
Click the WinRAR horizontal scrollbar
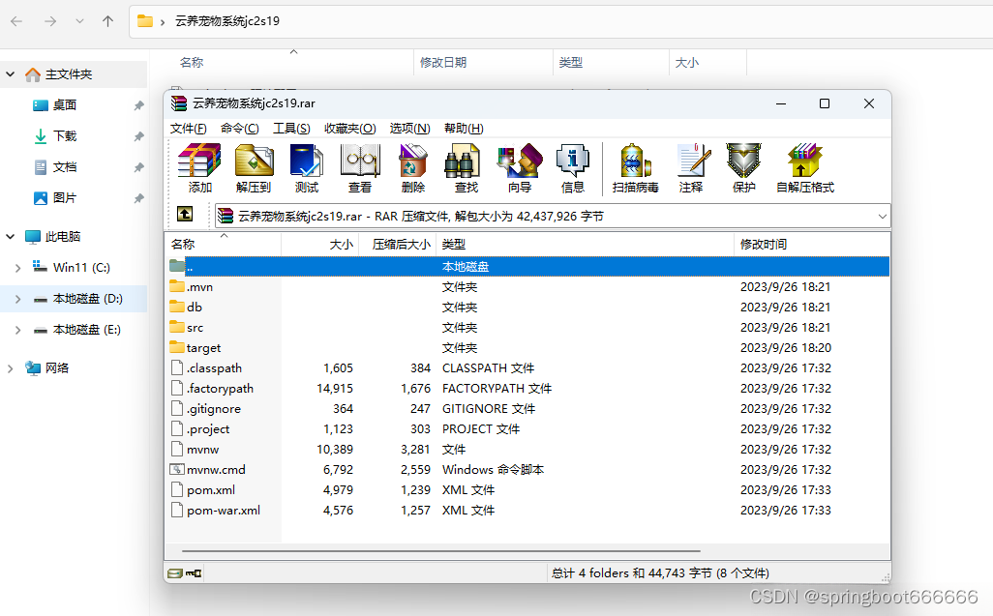440,551
